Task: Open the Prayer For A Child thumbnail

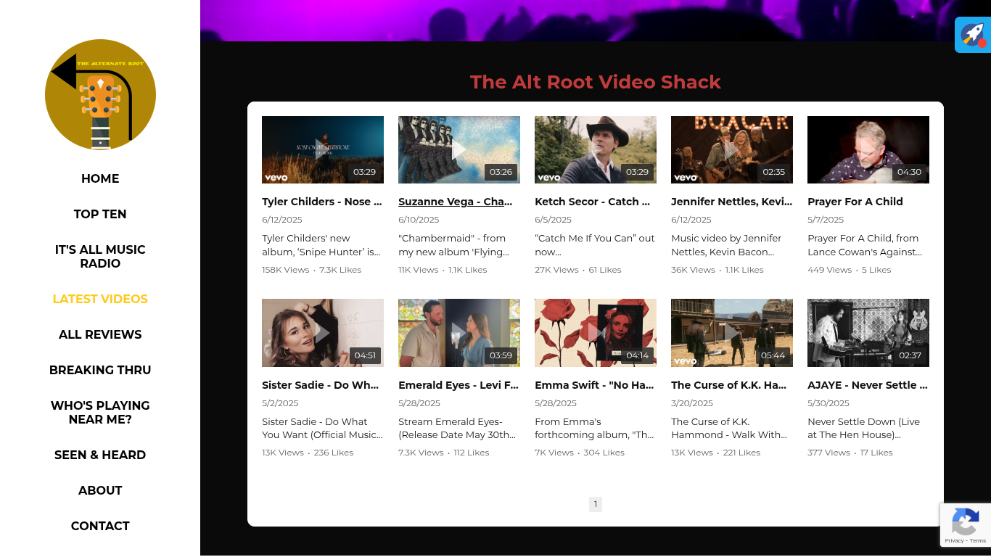Action: coord(868,149)
